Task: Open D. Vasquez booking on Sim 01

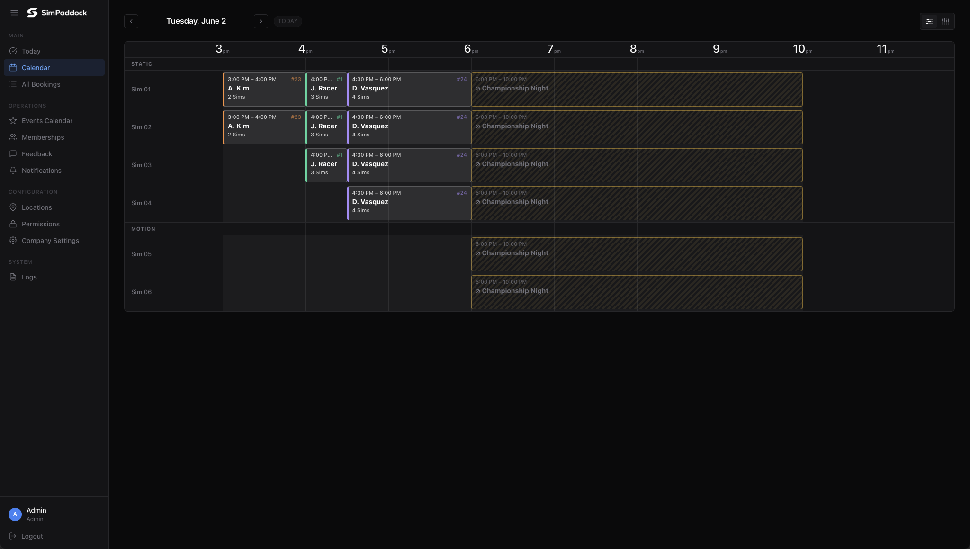Action: tap(409, 90)
